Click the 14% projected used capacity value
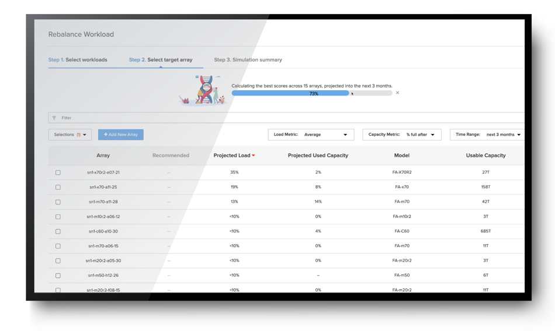This screenshot has width=555, height=331. coord(318,202)
